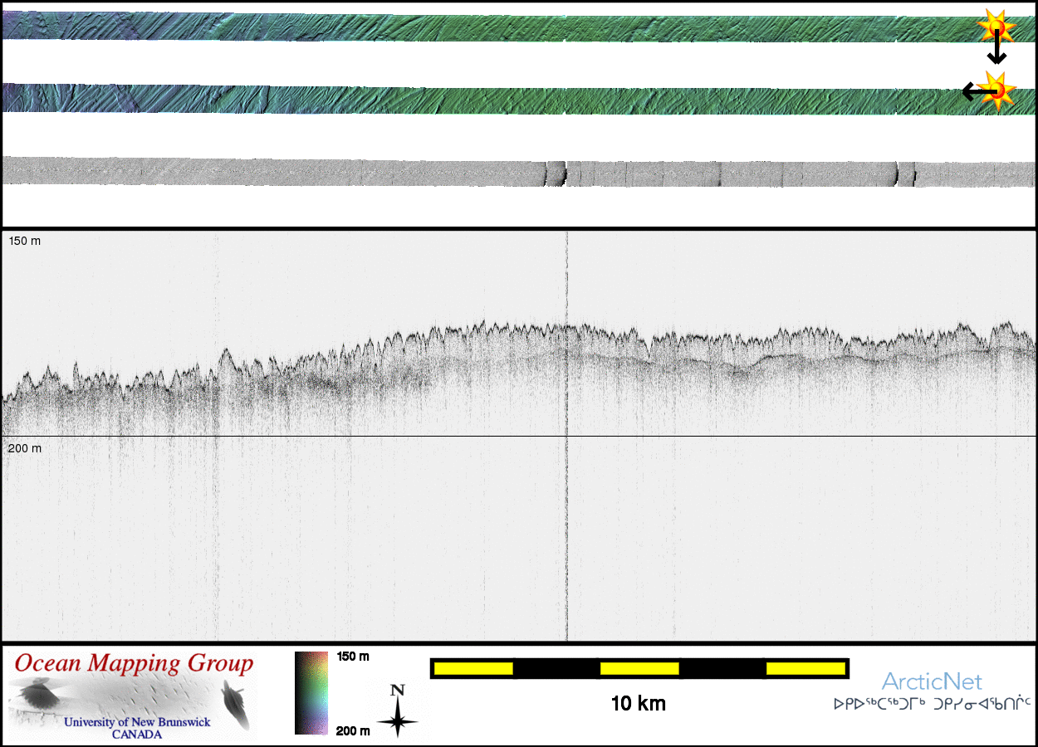
Task: Click the upper starburst marker icon
Action: (x=993, y=27)
